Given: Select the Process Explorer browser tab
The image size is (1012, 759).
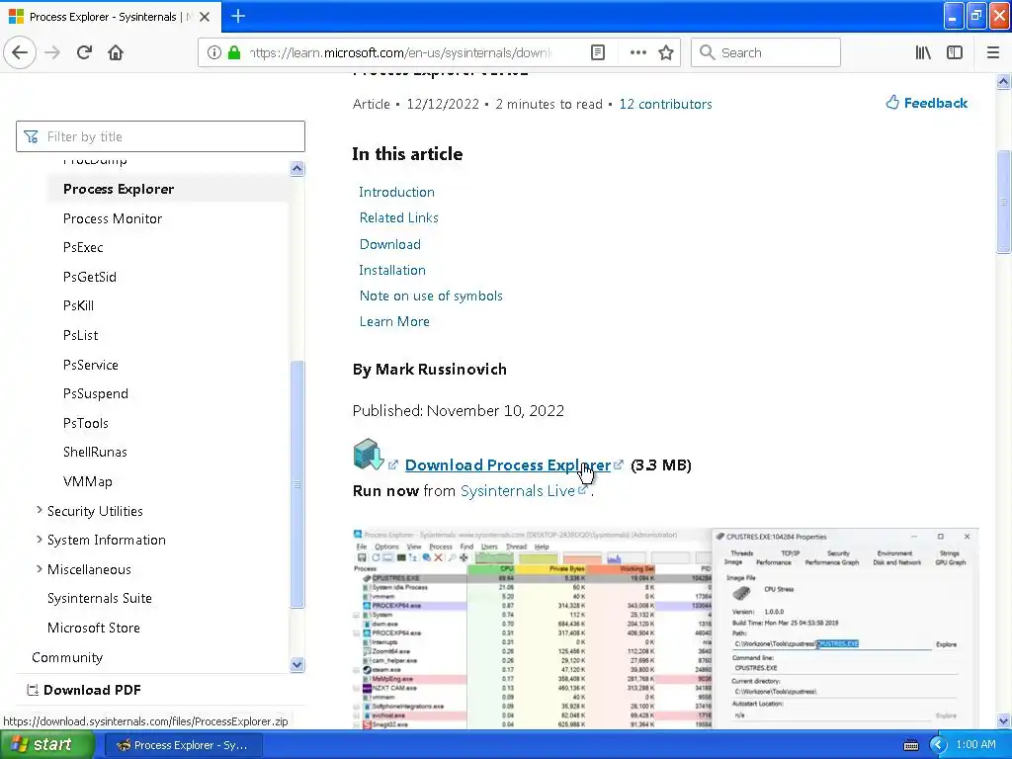Looking at the screenshot, I should tap(111, 17).
